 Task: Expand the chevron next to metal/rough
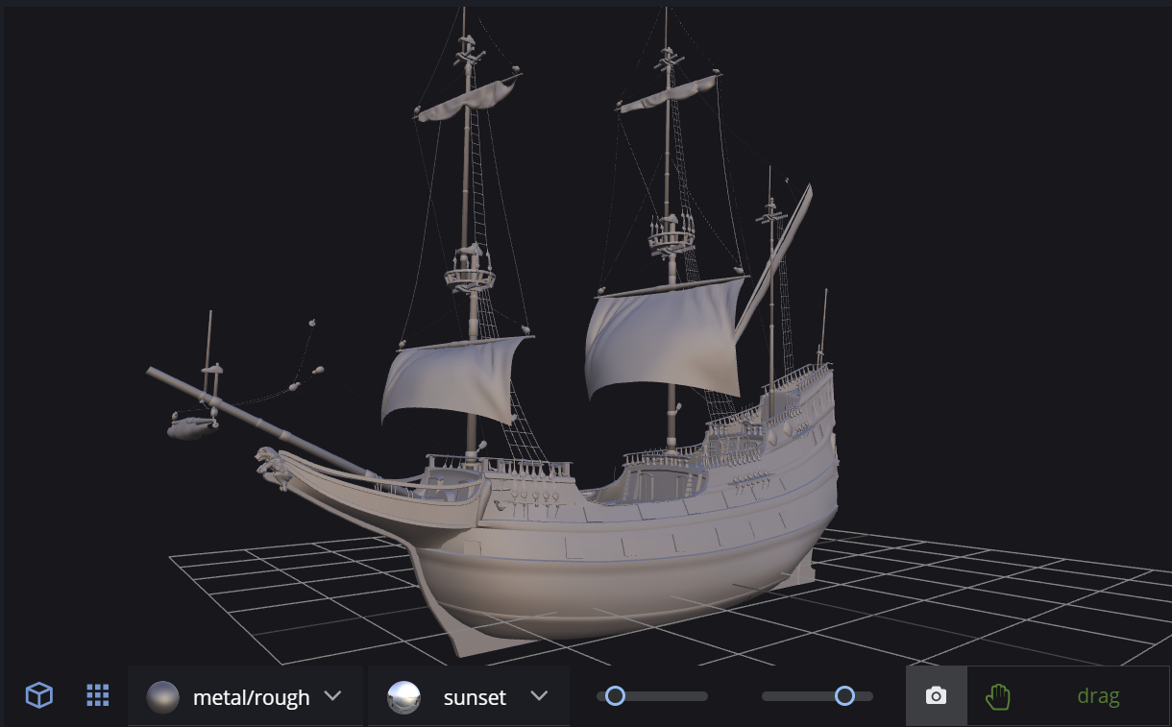tap(333, 696)
